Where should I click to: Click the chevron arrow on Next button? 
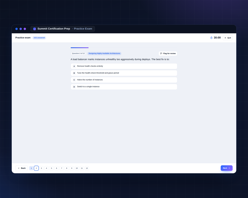pos(229,168)
